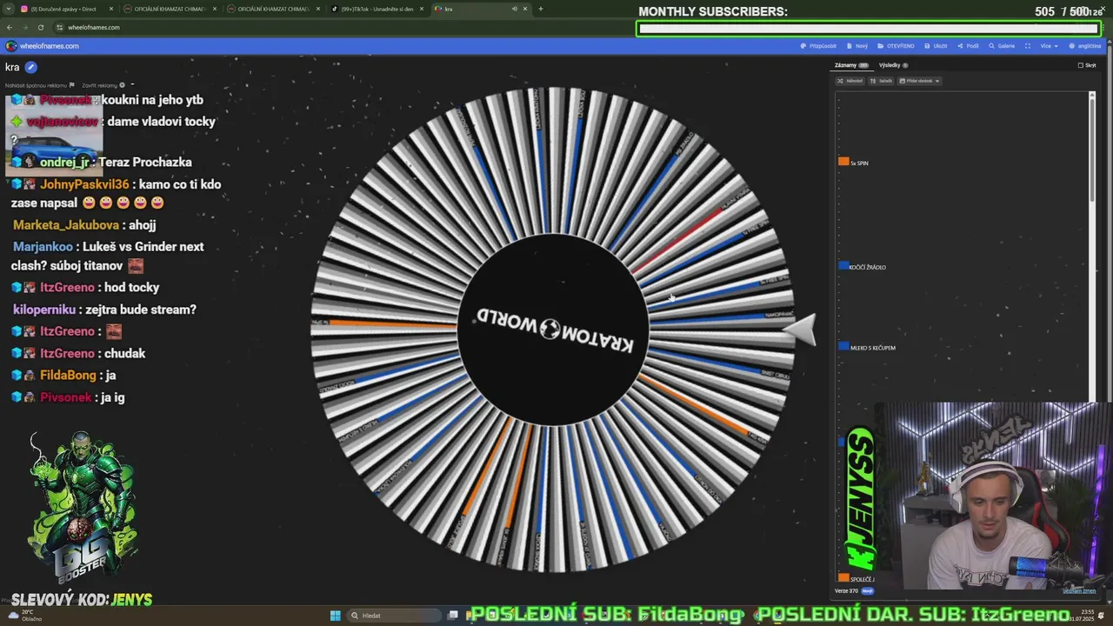Image resolution: width=1113 pixels, height=626 pixels.
Task: Open Task View on the taskbar
Action: [453, 616]
